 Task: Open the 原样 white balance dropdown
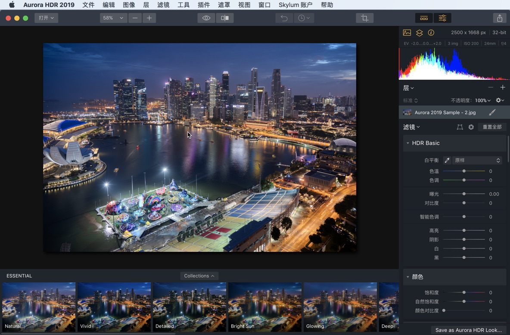(477, 160)
